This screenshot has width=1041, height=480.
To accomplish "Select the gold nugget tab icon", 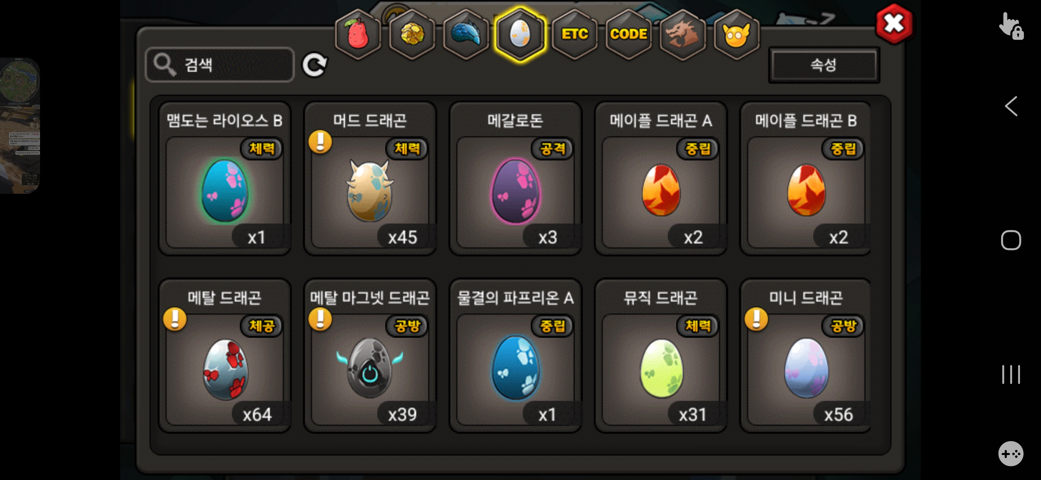I will 412,35.
